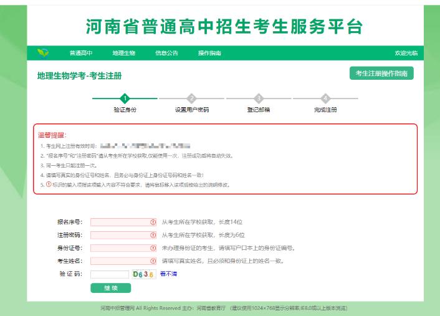The image size is (440, 316).
Task: Click the leaf logo in navigation bar
Action: tap(43, 53)
